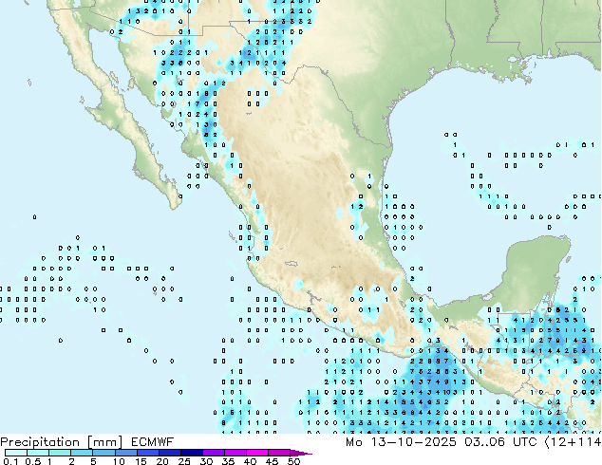Click the 20–25 mm dark blue legend swatch

170,453
